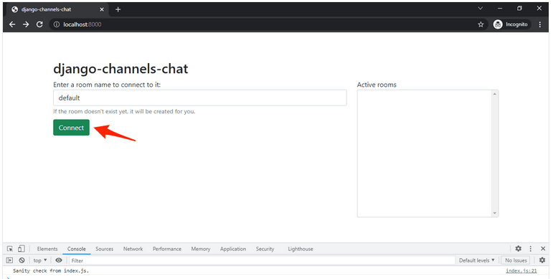The image size is (553, 279).
Task: Click the Active rooms scroll-down arrow
Action: (x=494, y=213)
